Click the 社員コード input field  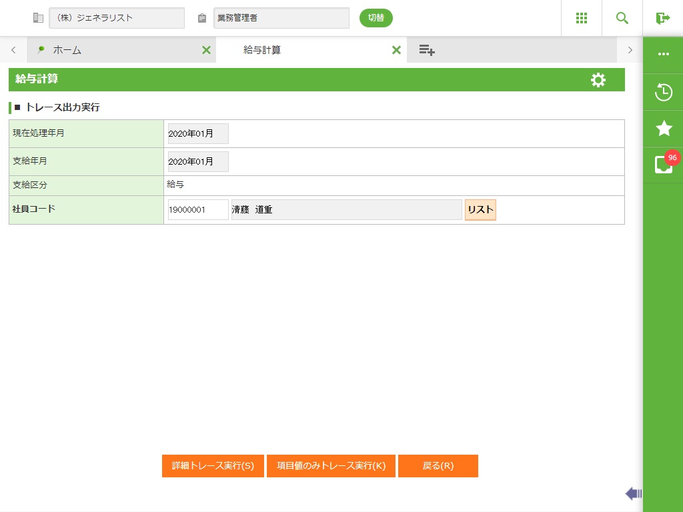[x=198, y=210]
